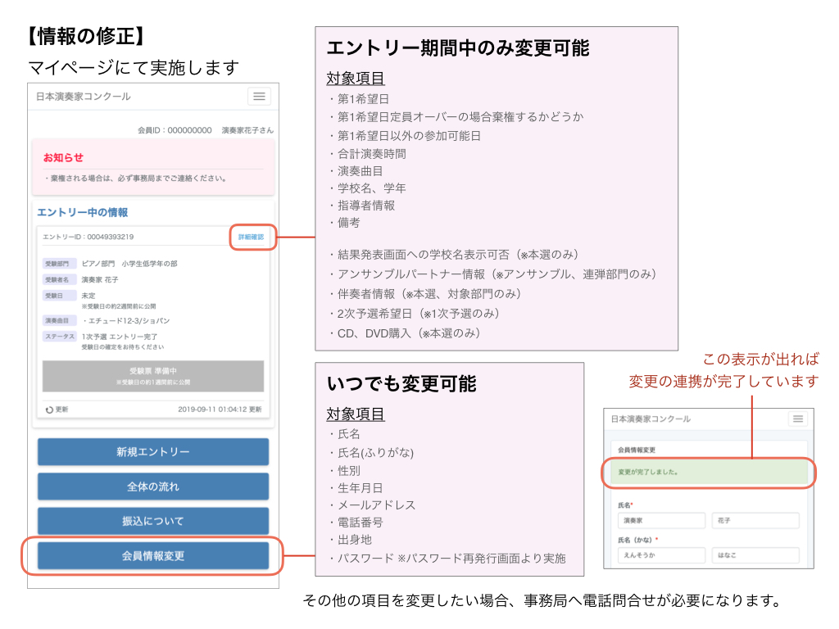Click the ・出身地 item
839x629 pixels.
pos(350,539)
